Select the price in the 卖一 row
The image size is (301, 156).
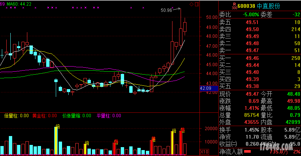point(252,51)
